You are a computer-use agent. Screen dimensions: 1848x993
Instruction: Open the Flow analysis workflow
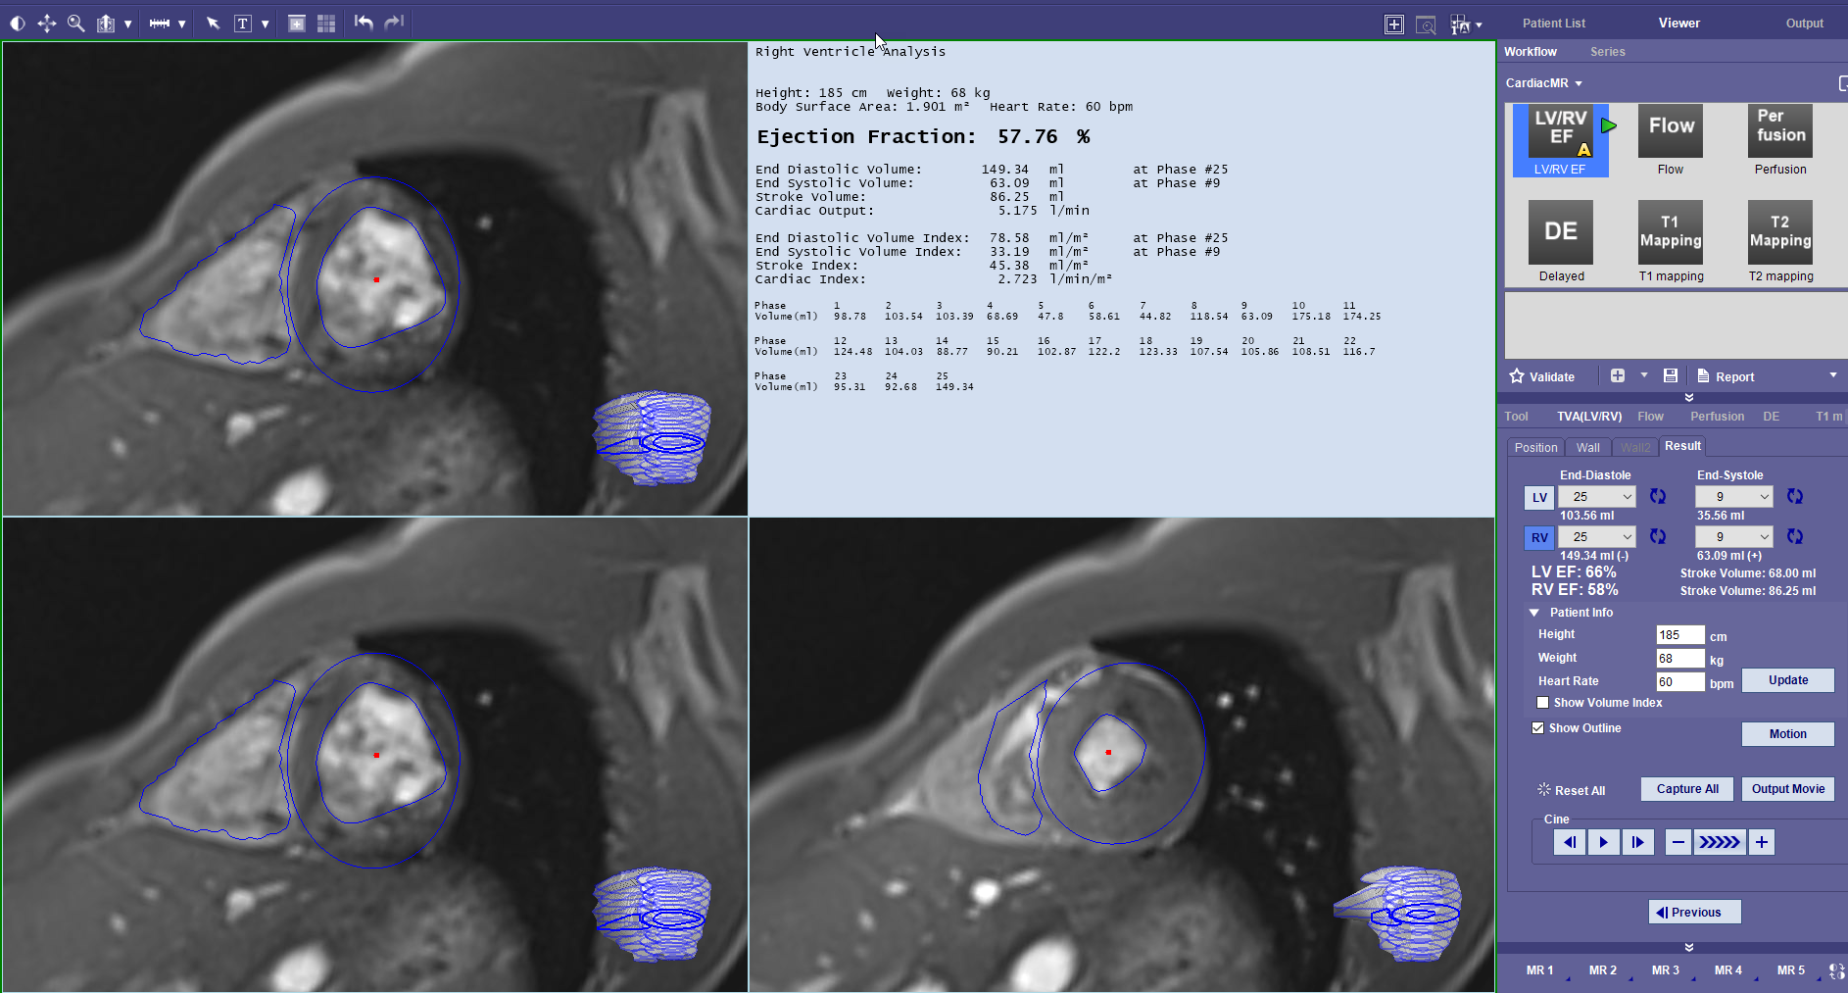pyautogui.click(x=1670, y=130)
